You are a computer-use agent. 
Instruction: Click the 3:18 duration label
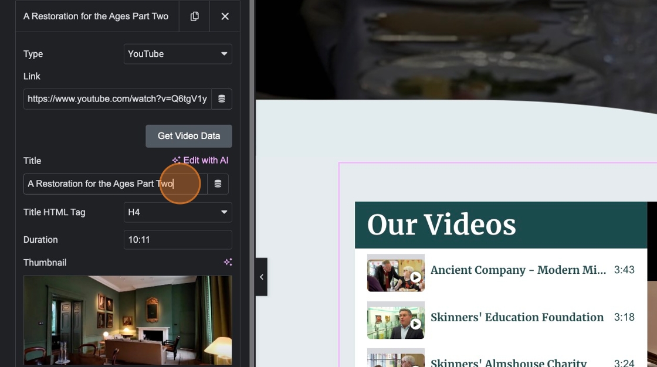624,317
